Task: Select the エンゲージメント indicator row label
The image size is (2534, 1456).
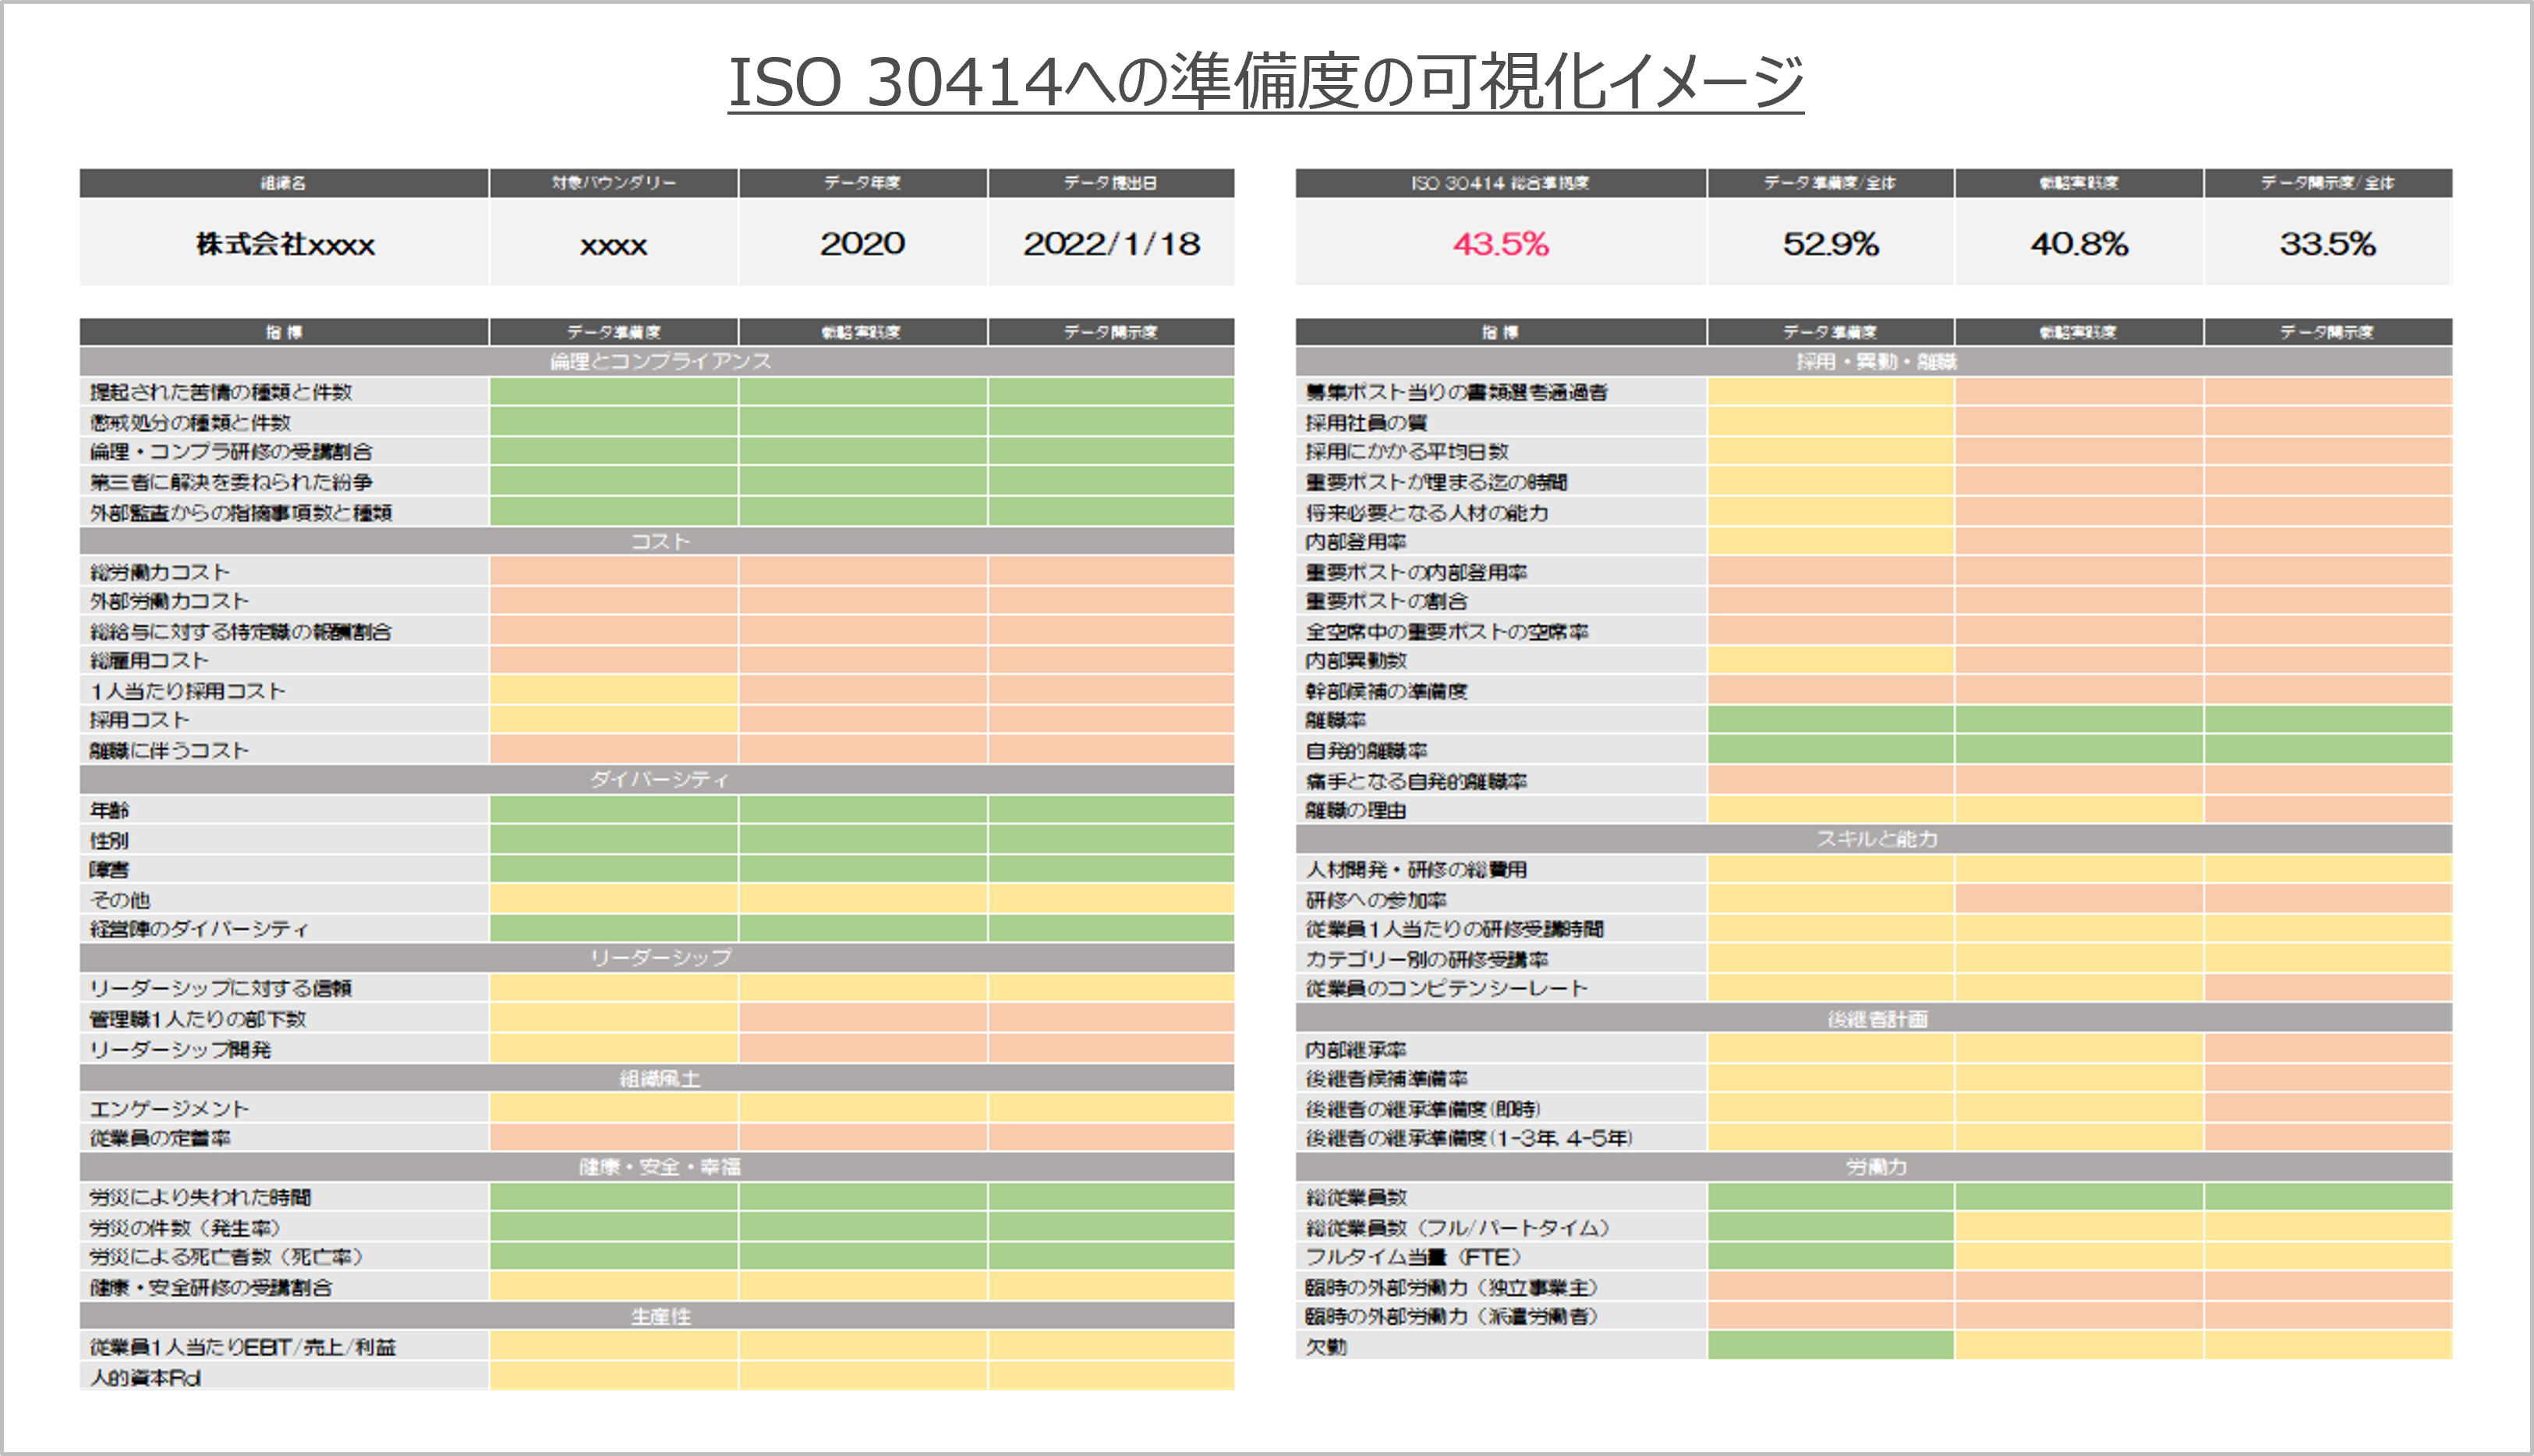Action: (x=170, y=1108)
